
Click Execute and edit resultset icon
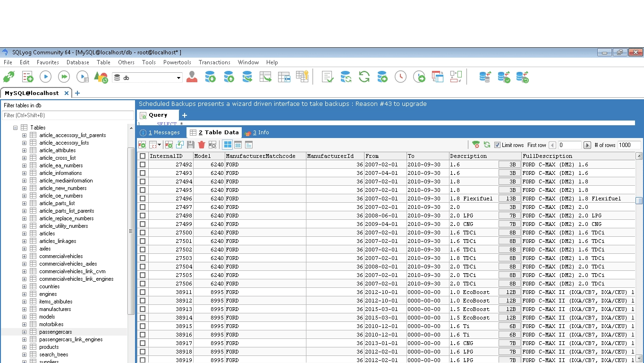point(83,77)
